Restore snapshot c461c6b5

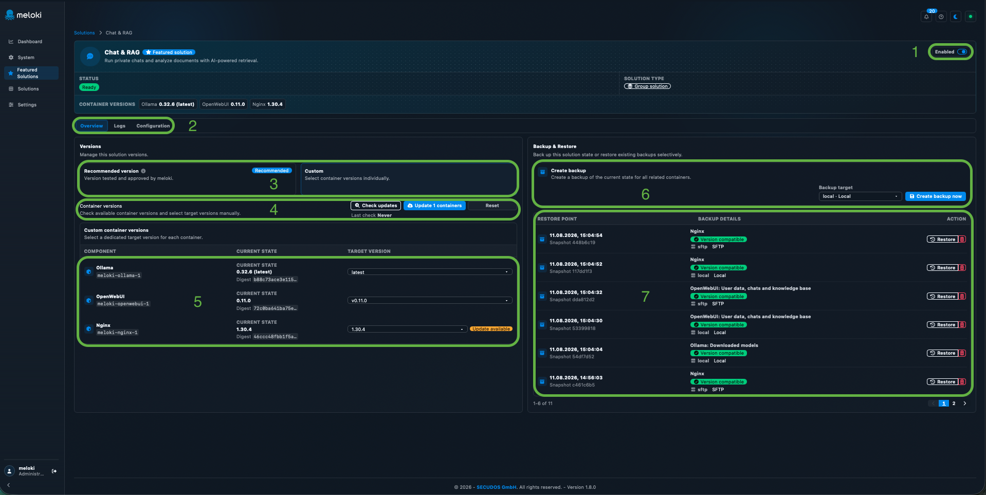[x=943, y=382]
